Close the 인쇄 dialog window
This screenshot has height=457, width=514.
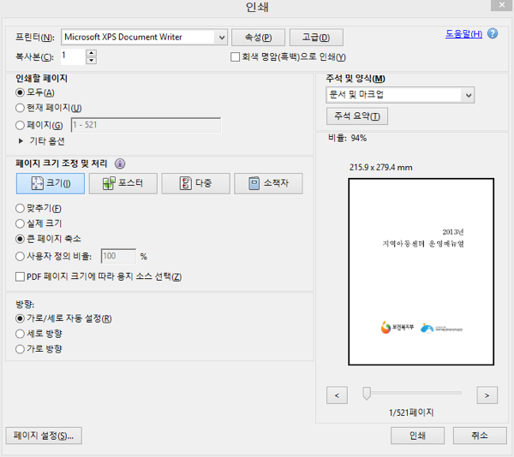point(502,5)
